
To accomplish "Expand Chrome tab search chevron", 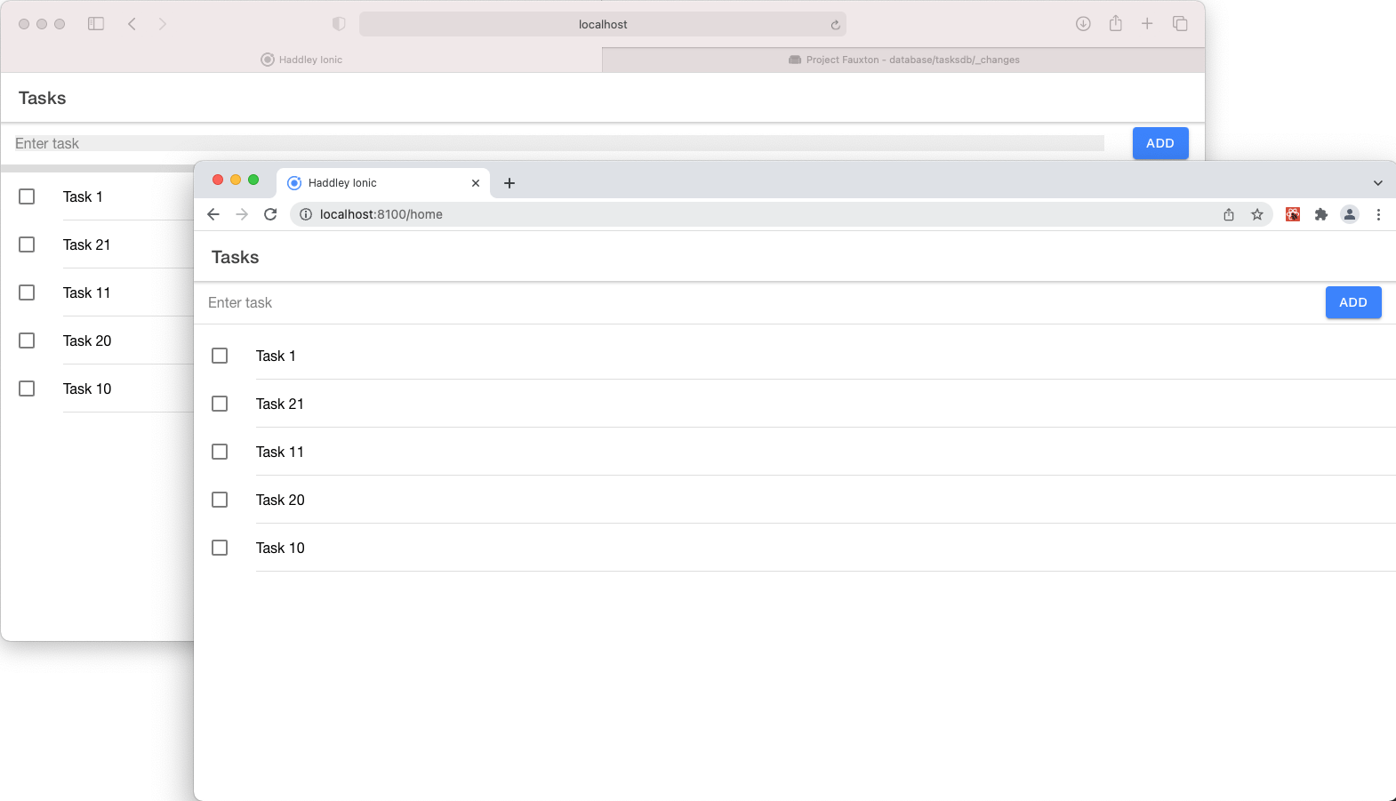I will [1378, 183].
